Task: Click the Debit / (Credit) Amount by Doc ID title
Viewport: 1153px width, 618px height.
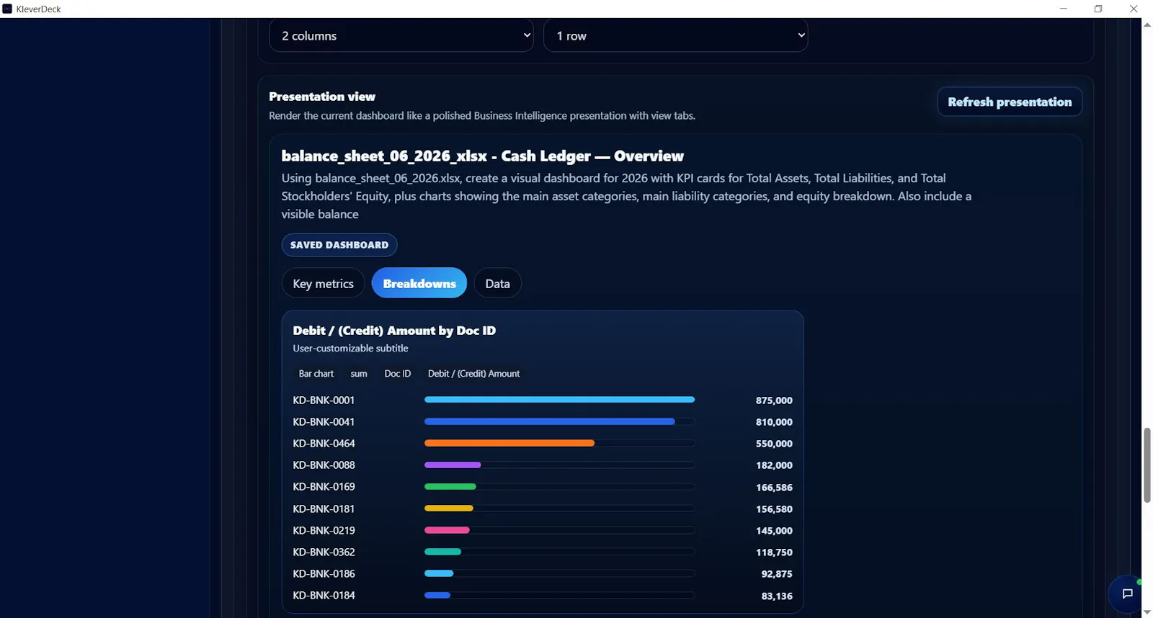Action: click(394, 331)
